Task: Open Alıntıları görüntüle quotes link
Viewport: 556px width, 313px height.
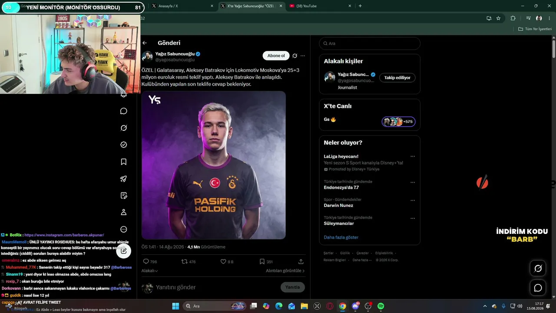Action: (x=285, y=271)
